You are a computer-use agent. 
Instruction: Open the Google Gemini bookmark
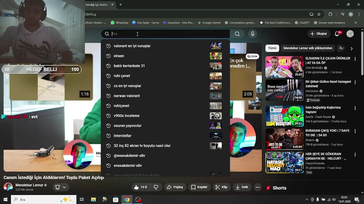pyautogui.click(x=209, y=23)
